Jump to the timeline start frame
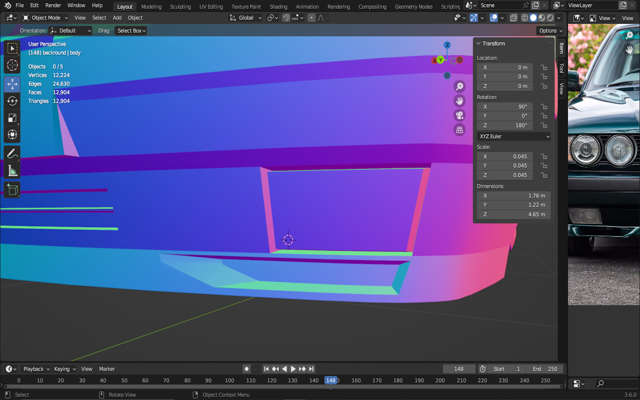This screenshot has width=640, height=400. 266,369
